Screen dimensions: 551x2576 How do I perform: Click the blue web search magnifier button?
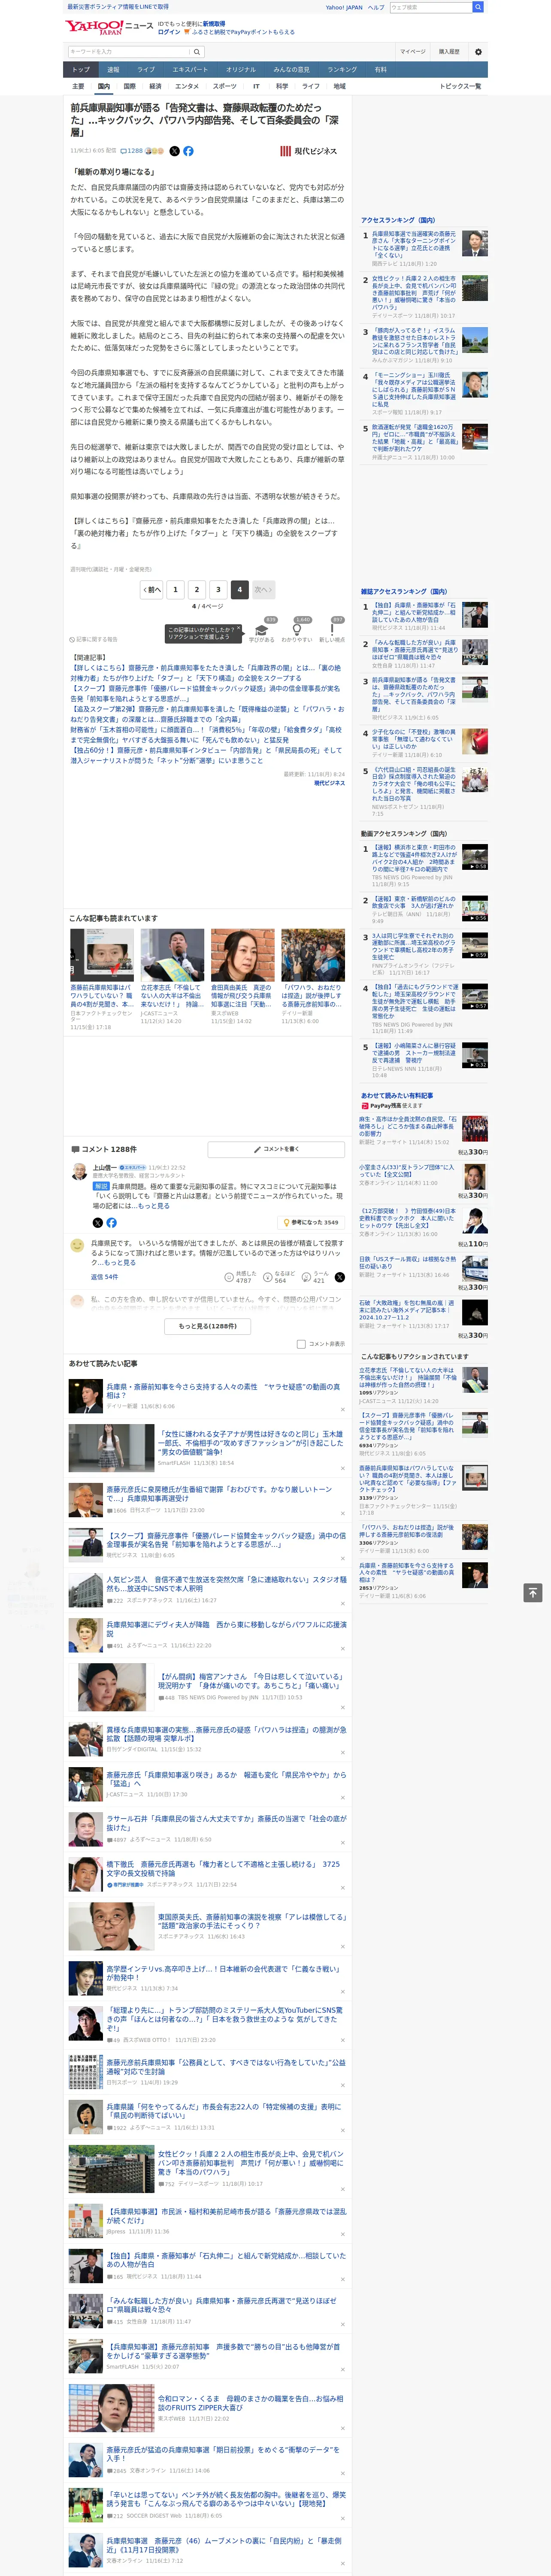pos(478,7)
